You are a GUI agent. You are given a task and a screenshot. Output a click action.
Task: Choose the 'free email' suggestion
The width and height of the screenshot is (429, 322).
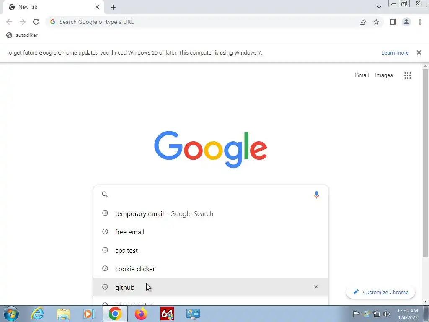tap(211, 232)
